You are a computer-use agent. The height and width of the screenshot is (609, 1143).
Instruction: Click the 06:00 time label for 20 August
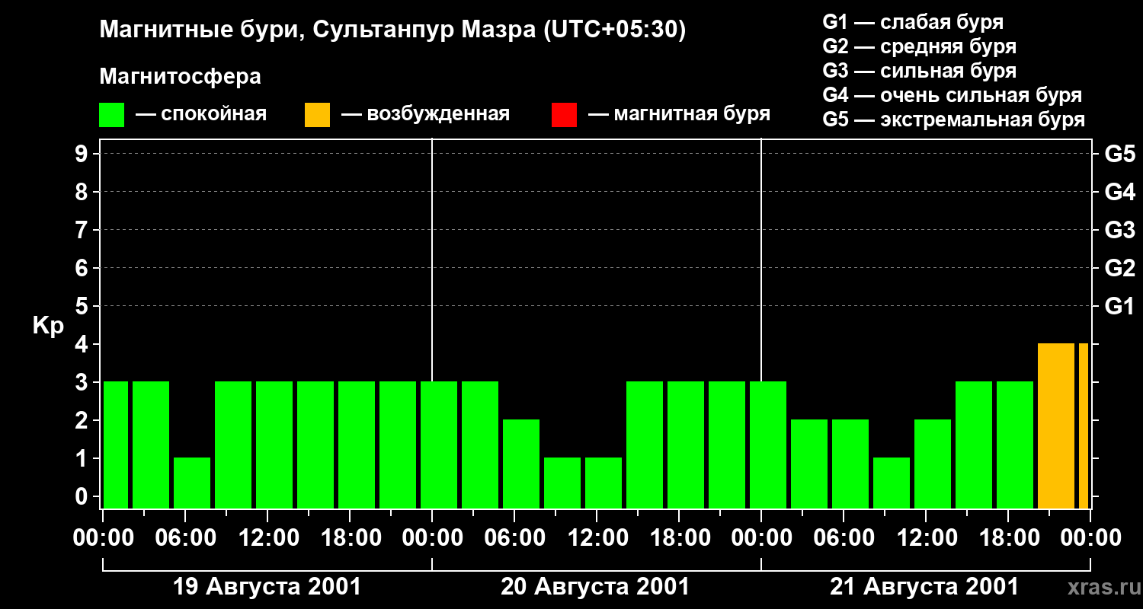click(514, 538)
